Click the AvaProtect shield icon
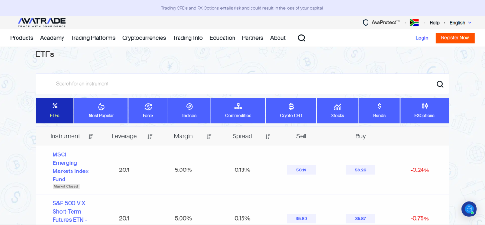Viewport: 485px width, 225px height. [366, 23]
